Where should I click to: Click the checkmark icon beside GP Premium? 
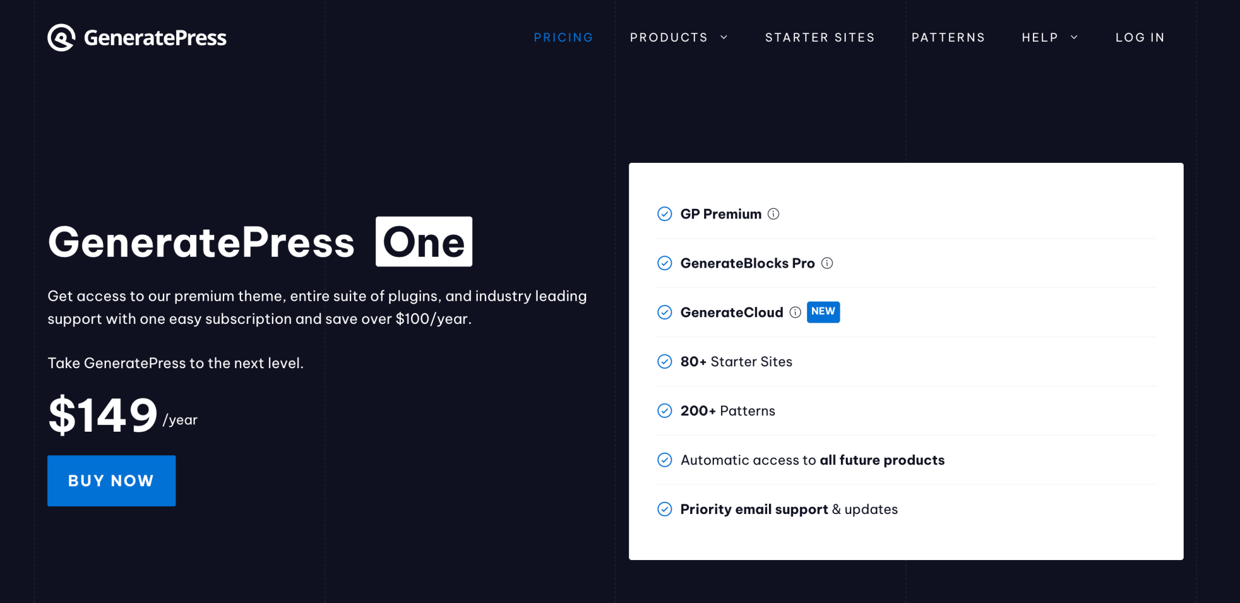pos(664,214)
